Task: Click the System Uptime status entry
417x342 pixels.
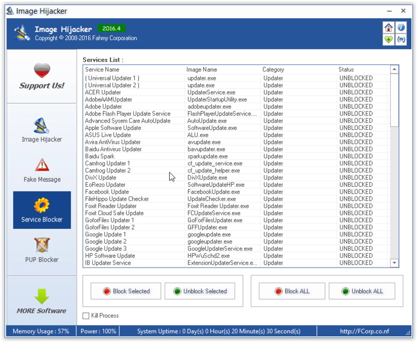Action: [219, 331]
